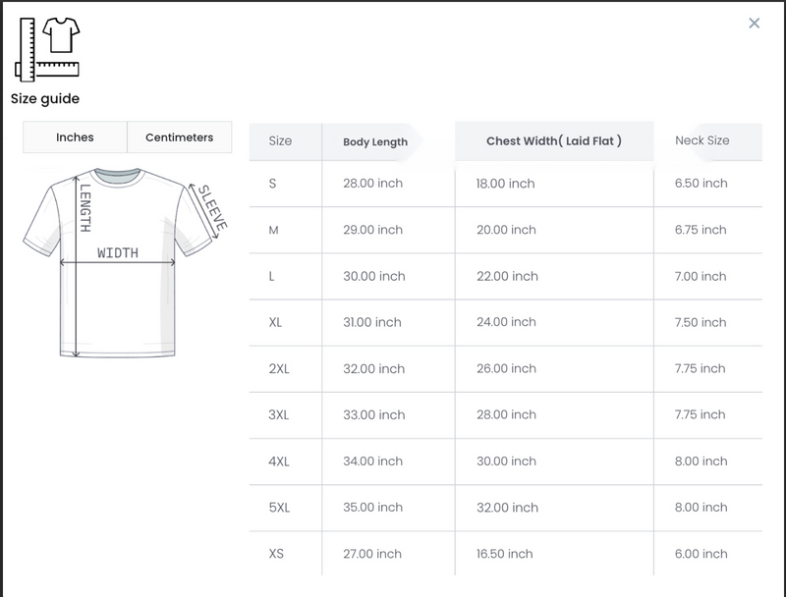Click the Size column header

click(x=280, y=141)
